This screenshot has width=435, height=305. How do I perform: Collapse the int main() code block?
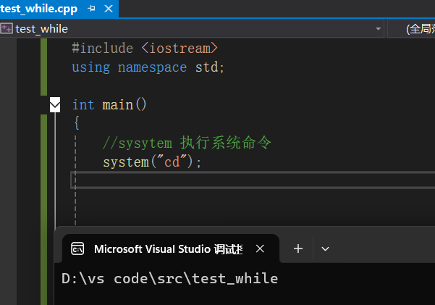pyautogui.click(x=55, y=105)
